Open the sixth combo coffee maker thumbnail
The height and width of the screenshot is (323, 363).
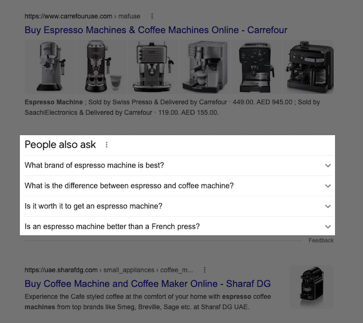(x=308, y=67)
